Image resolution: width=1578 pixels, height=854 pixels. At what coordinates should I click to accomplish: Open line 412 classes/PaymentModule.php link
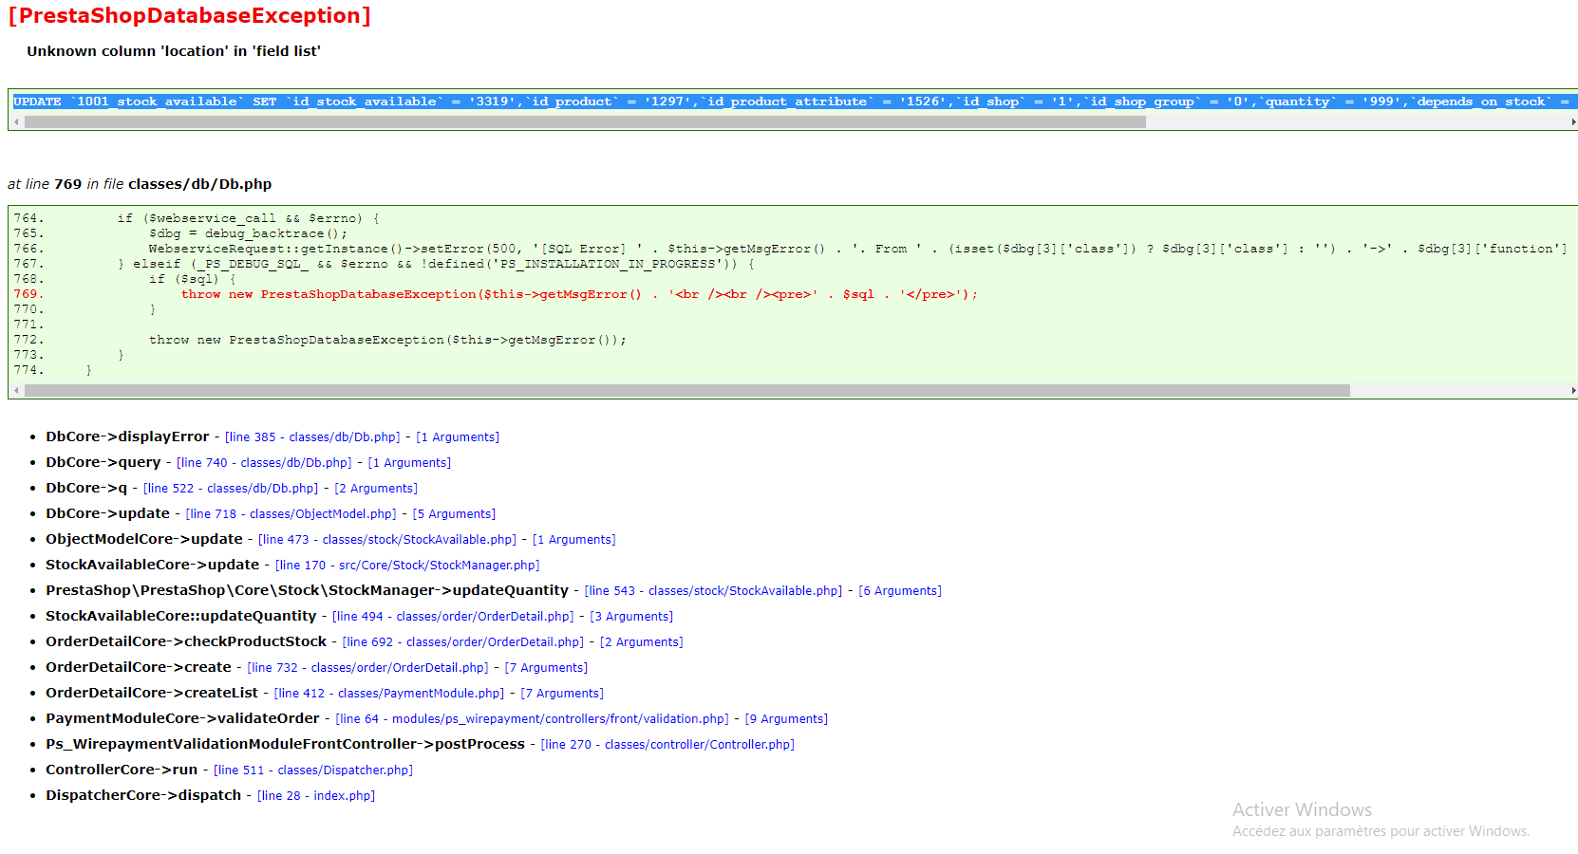[389, 694]
